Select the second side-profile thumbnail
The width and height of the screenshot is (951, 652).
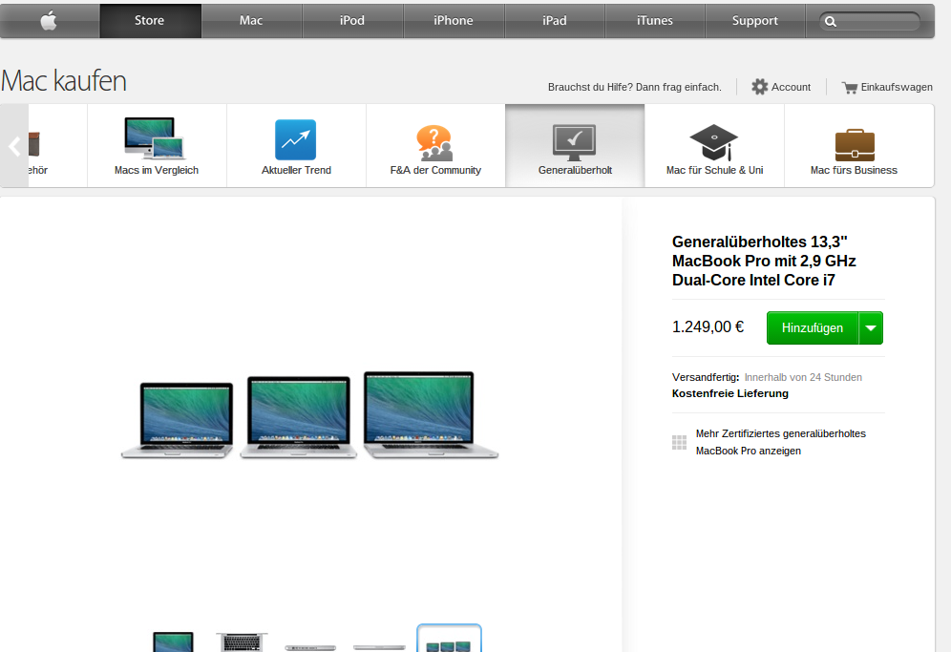pos(380,648)
